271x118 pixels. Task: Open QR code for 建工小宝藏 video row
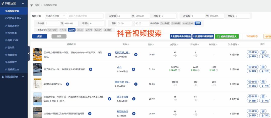(x=263, y=96)
